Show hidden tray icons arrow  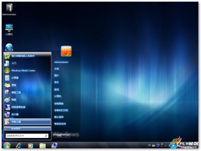tap(166, 146)
